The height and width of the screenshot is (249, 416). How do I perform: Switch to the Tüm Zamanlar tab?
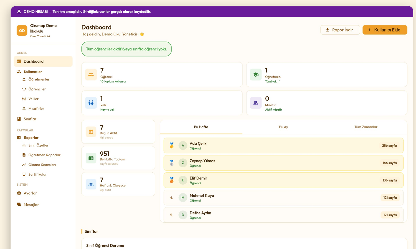(x=366, y=127)
